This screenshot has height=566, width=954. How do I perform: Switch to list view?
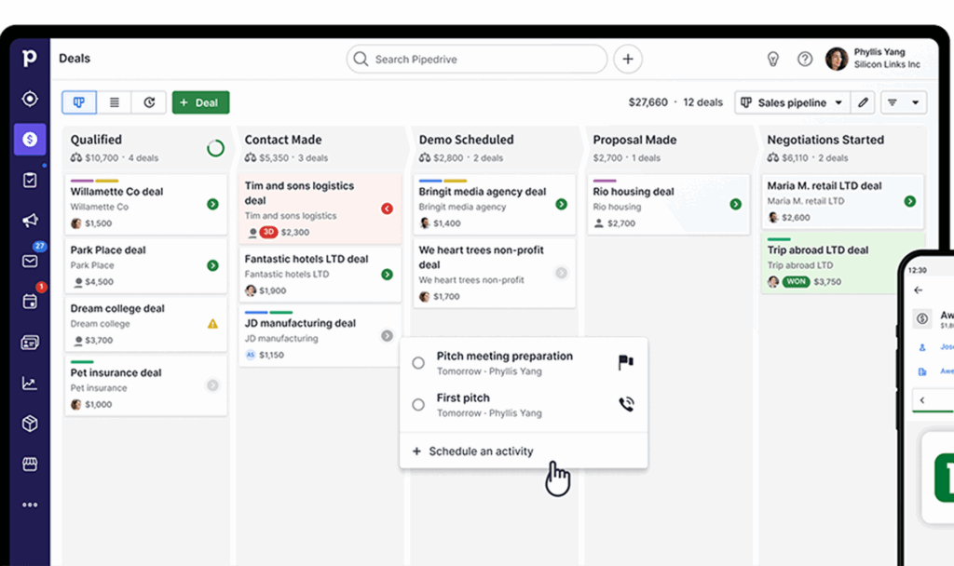114,102
